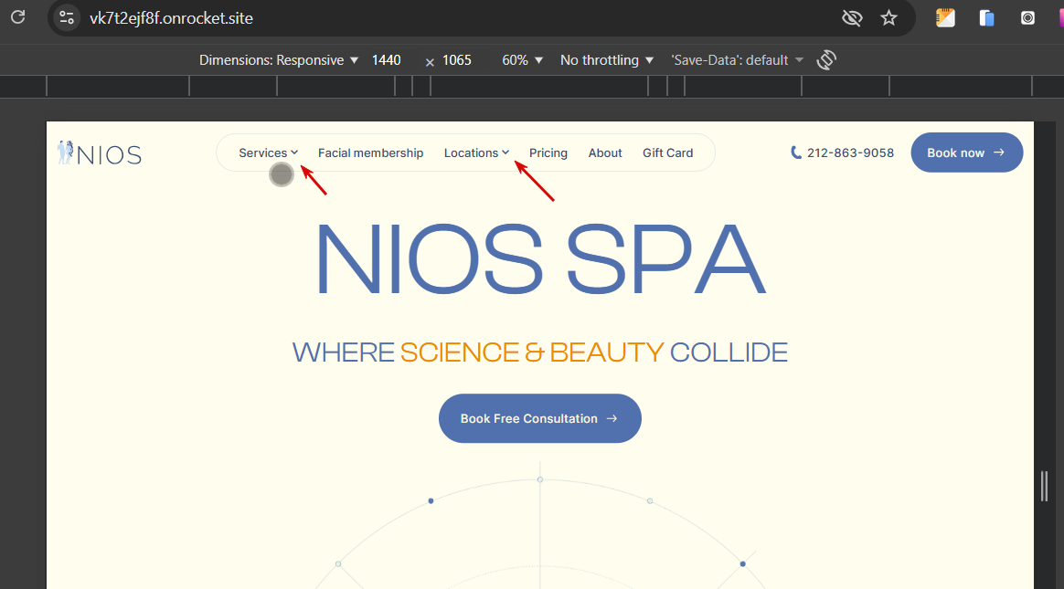Reload the page with the refresh icon

point(17,17)
